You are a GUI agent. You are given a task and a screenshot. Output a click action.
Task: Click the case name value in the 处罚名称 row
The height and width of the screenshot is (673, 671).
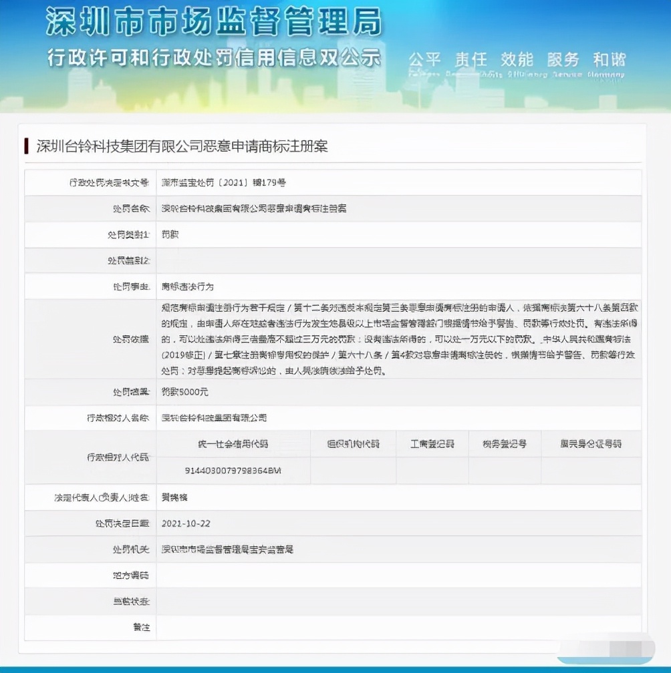tap(254, 209)
